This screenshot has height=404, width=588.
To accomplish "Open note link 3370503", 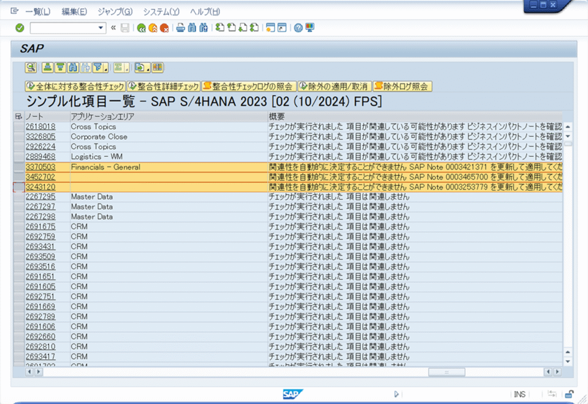I will [41, 167].
